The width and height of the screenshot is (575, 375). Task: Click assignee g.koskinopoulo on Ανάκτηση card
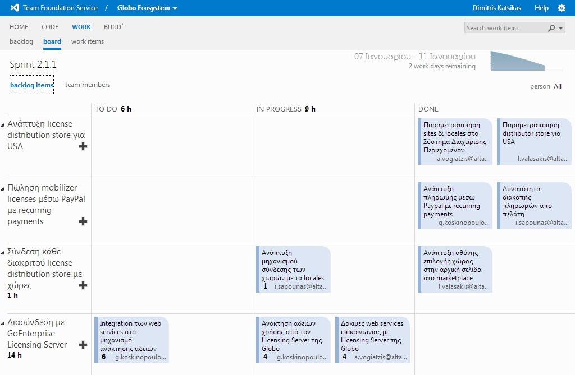click(302, 357)
